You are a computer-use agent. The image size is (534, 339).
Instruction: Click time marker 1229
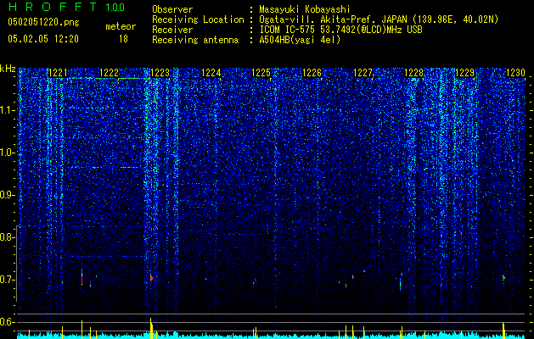465,73
